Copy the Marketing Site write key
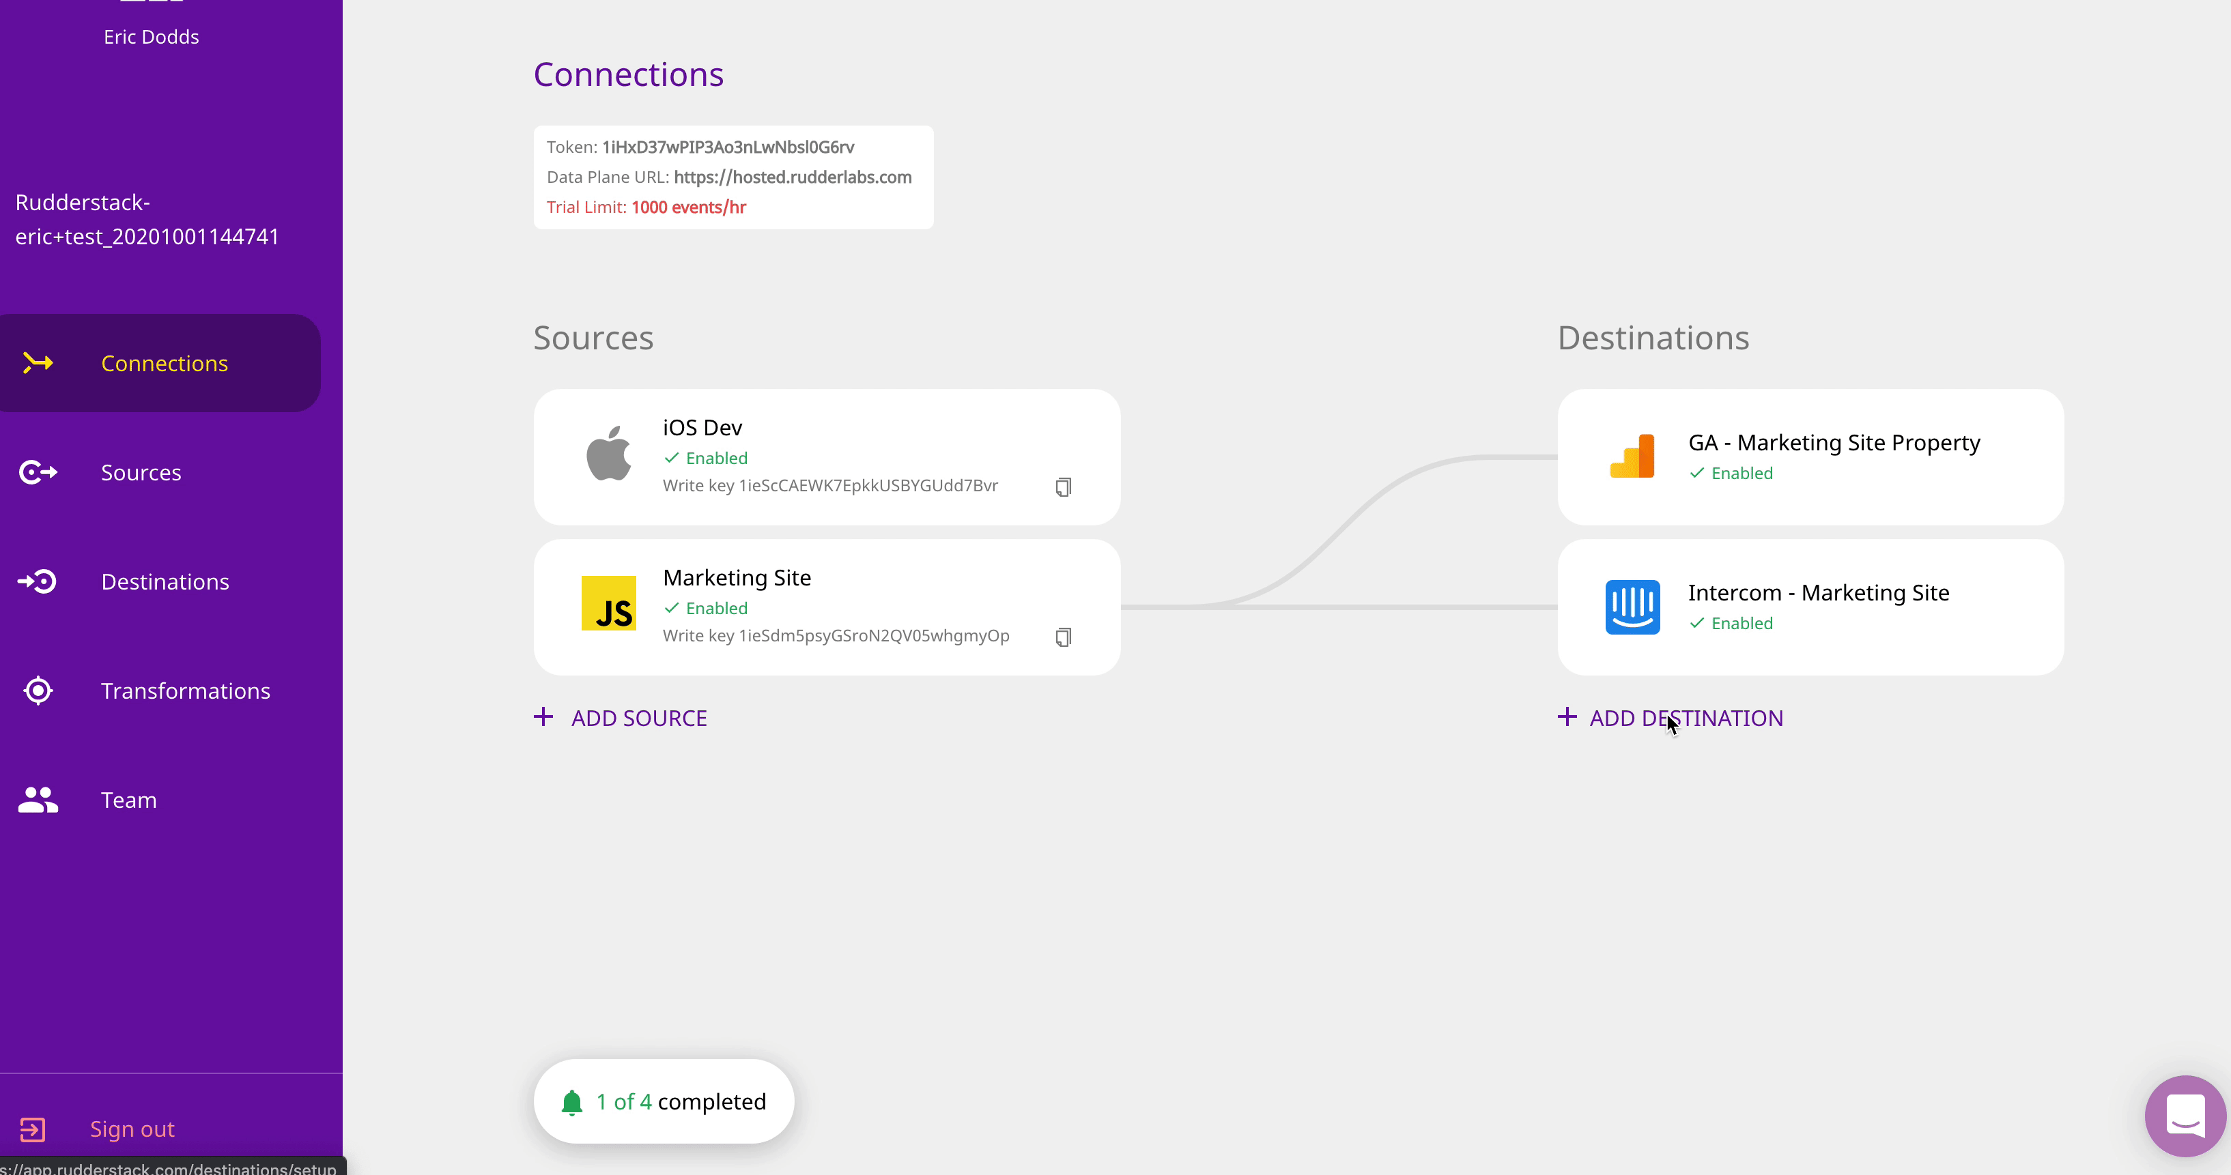 (1064, 637)
